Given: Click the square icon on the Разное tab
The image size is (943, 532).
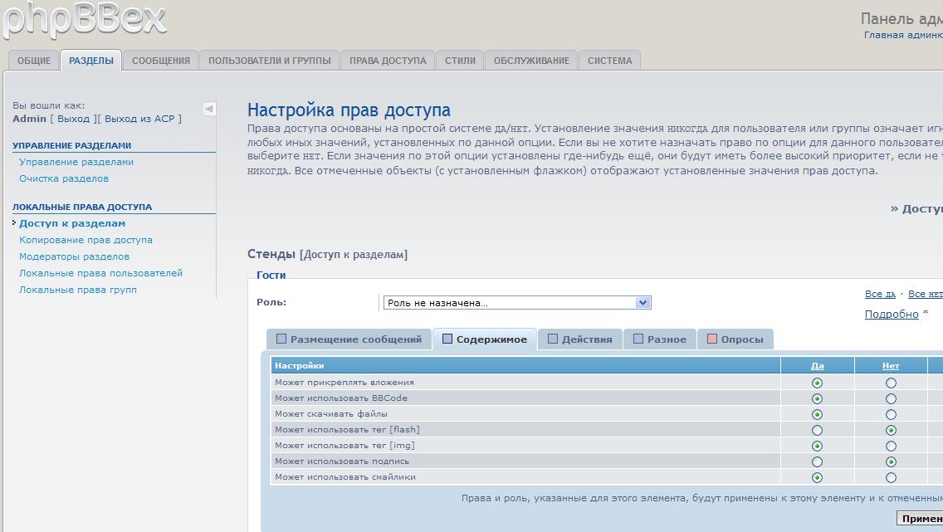Looking at the screenshot, I should (638, 339).
